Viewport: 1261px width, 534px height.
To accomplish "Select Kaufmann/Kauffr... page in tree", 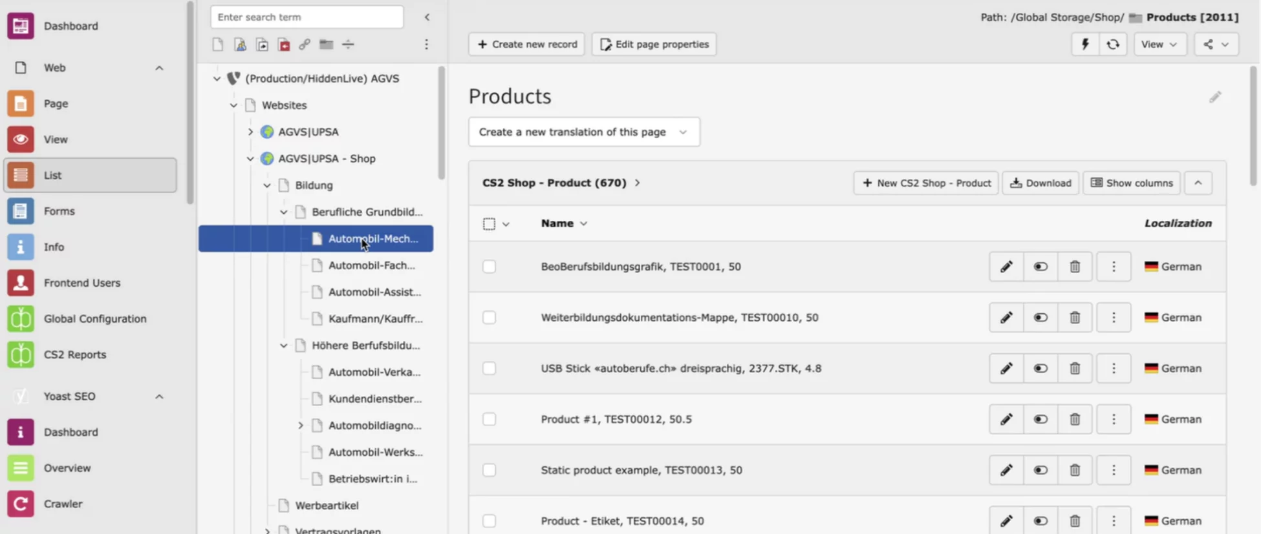I will pos(375,319).
